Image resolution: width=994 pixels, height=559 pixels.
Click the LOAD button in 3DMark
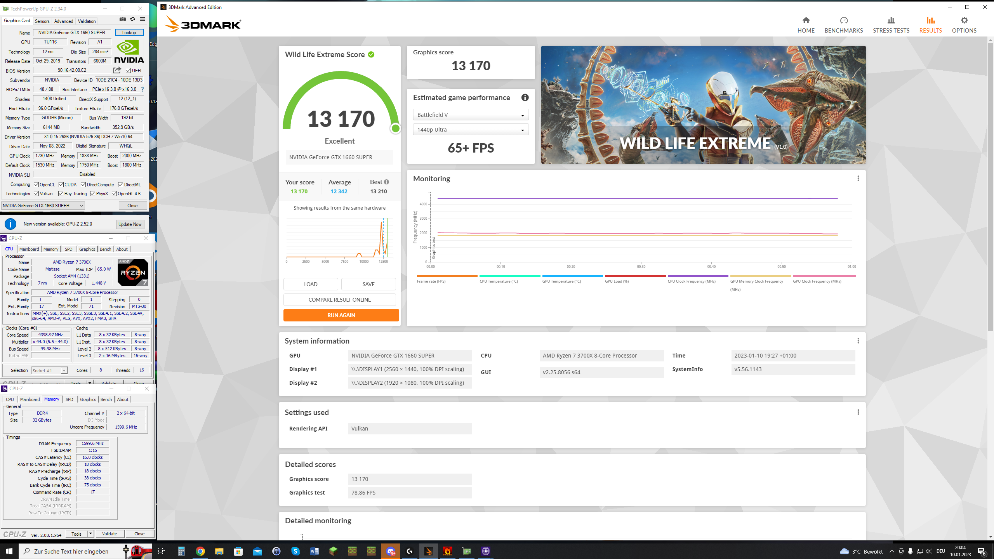[311, 284]
